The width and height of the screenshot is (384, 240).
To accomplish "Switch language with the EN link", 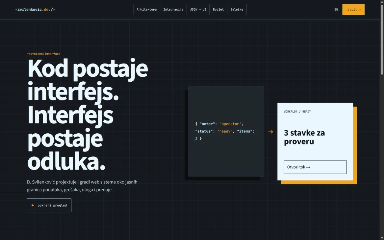I will tap(336, 10).
